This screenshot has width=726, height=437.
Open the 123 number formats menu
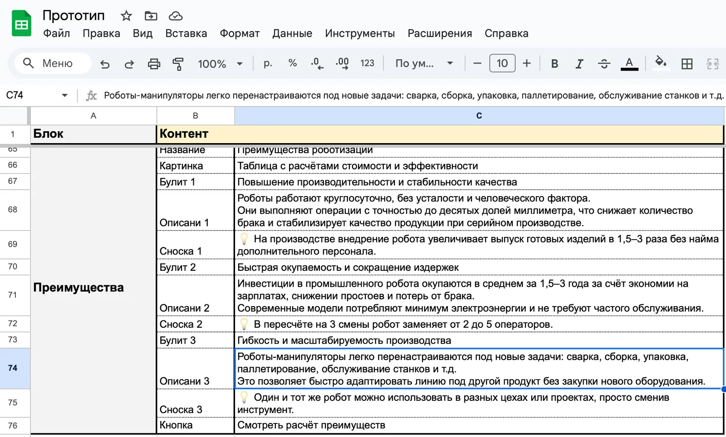tap(367, 63)
